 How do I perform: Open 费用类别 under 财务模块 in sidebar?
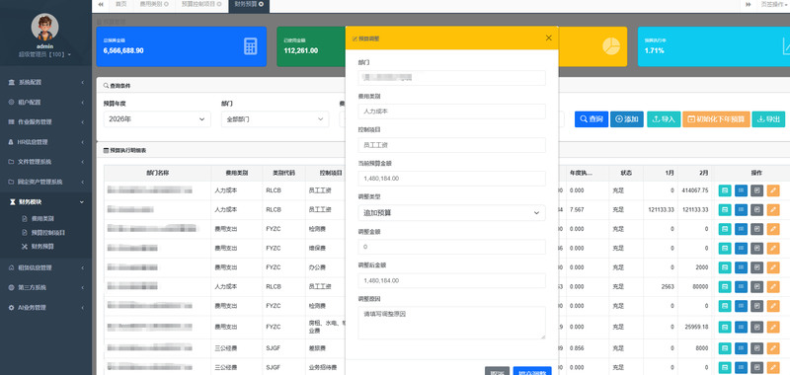42,219
